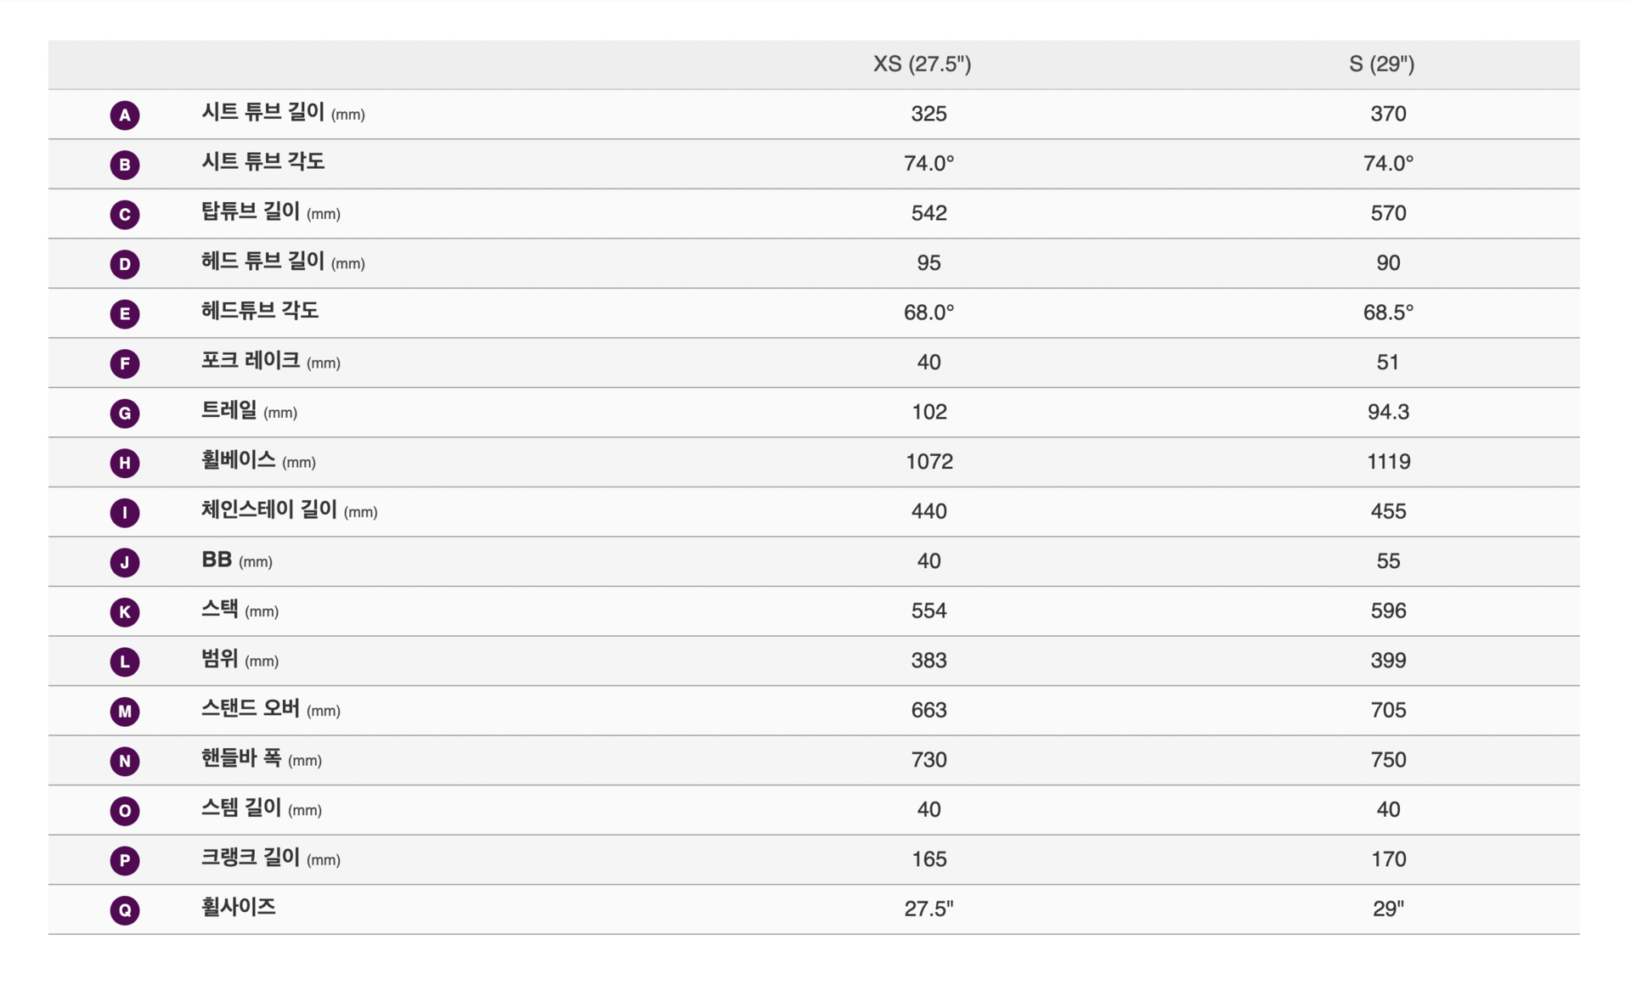The image size is (1631, 1002).
Task: Click the M badge for 스탠드 오버
Action: click(125, 711)
